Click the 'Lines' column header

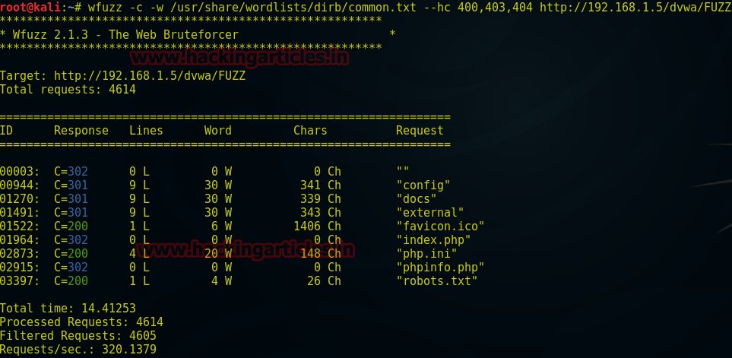(x=146, y=131)
